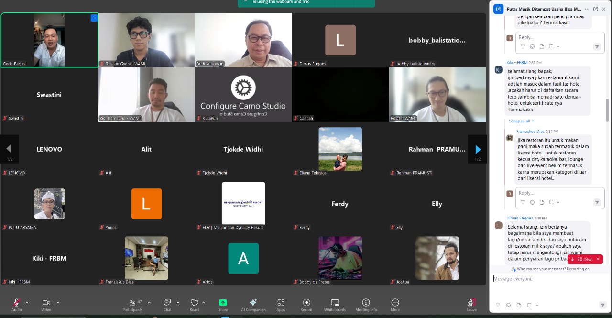Toggle the Chat panel from toolbar

167,305
